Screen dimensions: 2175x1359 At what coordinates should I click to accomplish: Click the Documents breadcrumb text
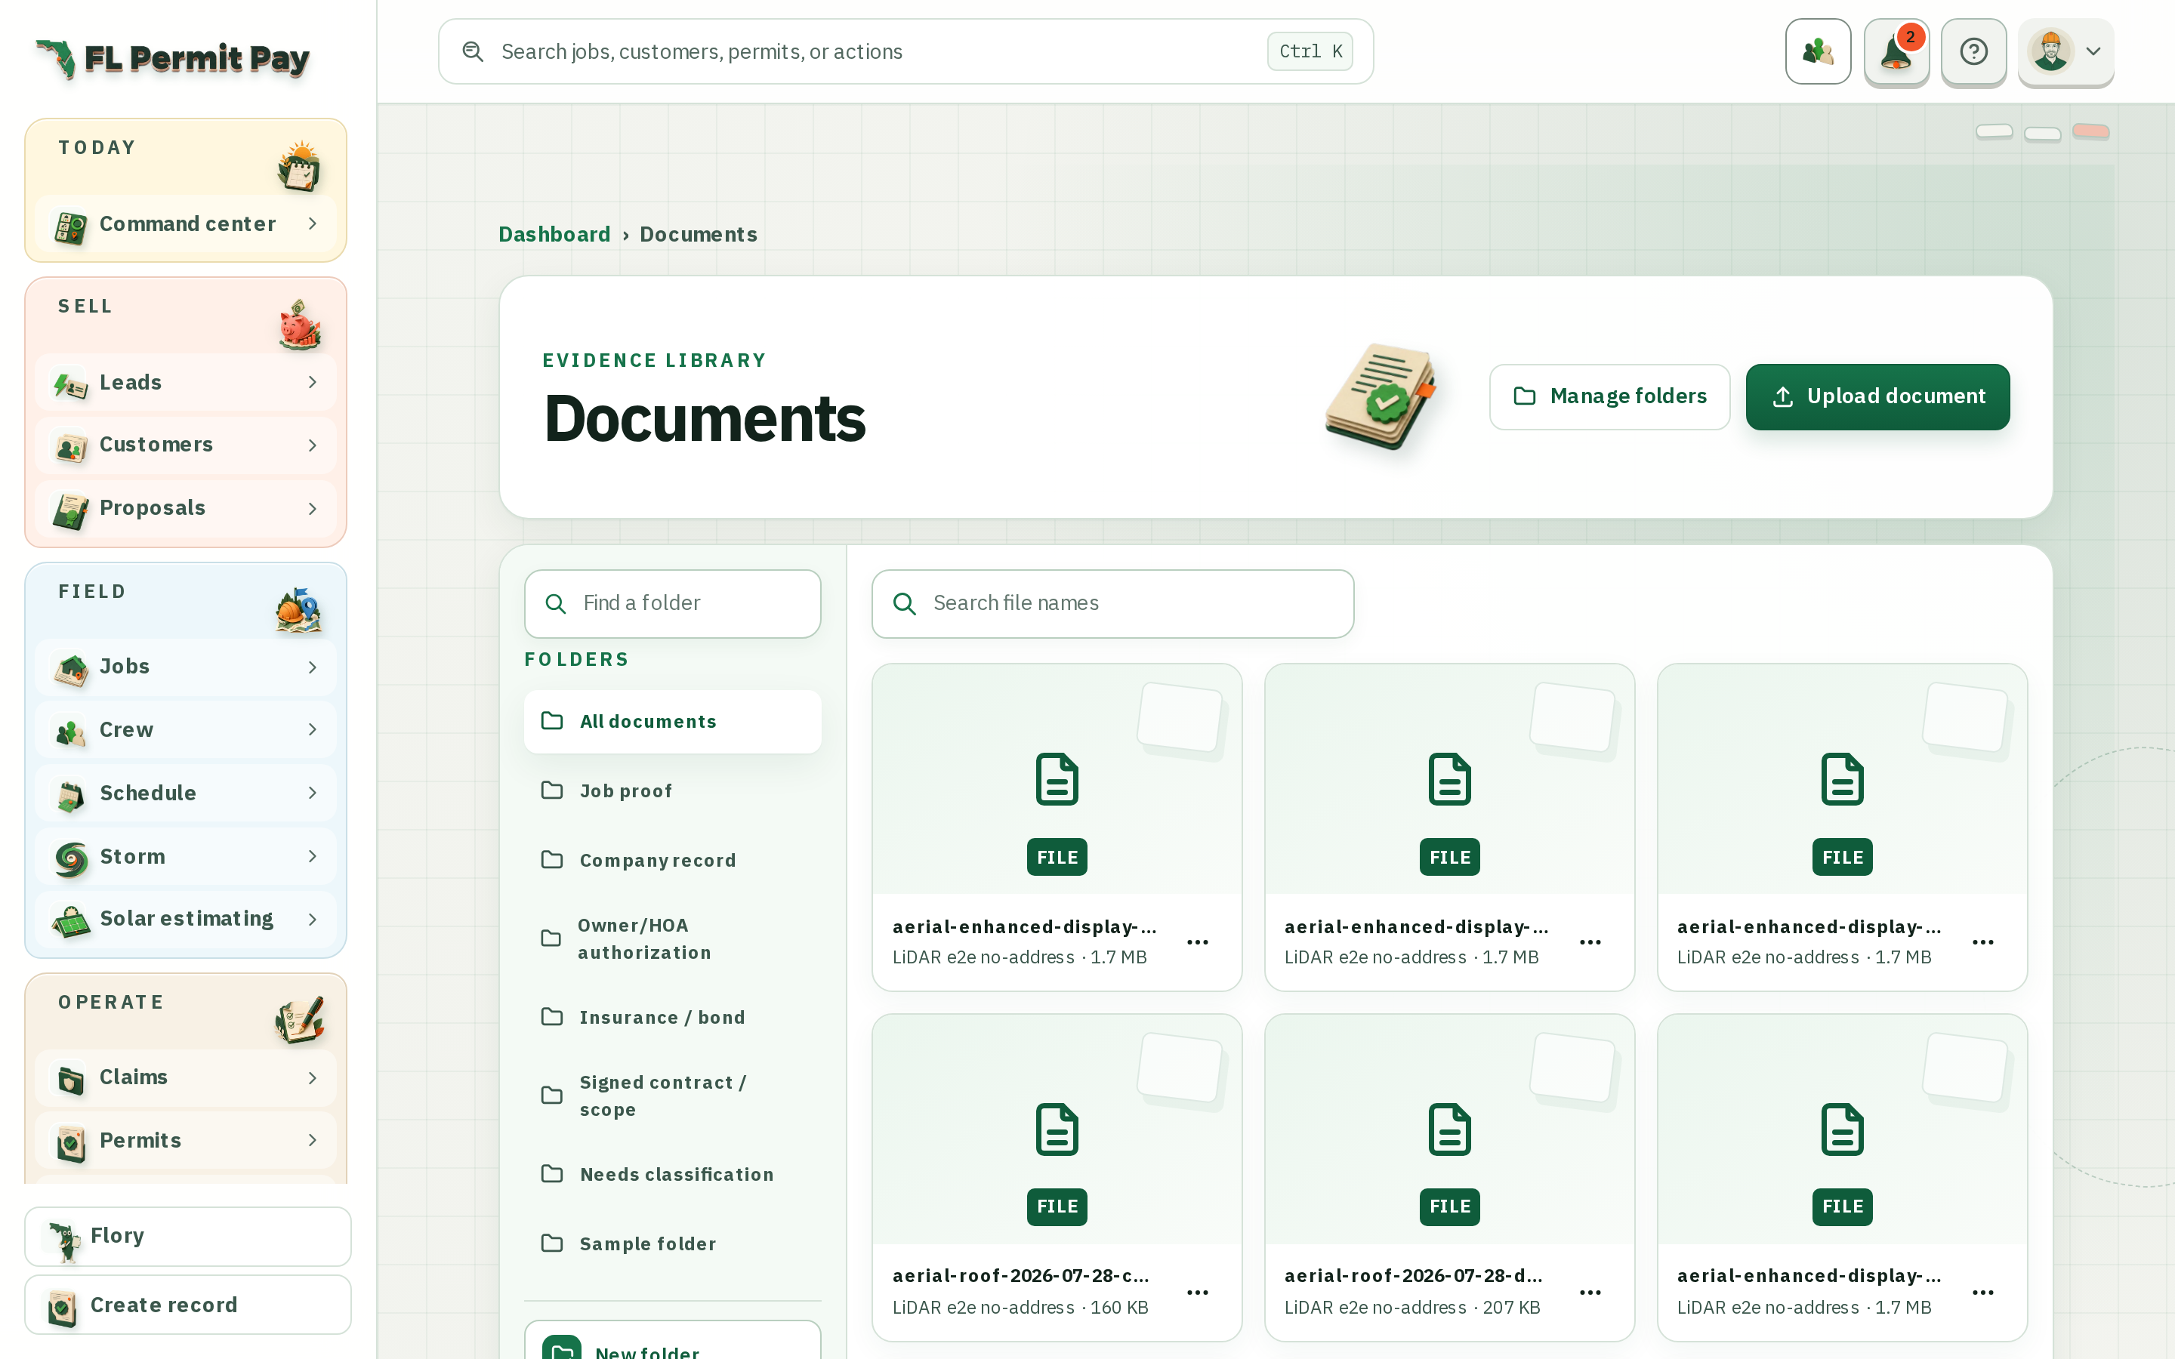pos(699,235)
